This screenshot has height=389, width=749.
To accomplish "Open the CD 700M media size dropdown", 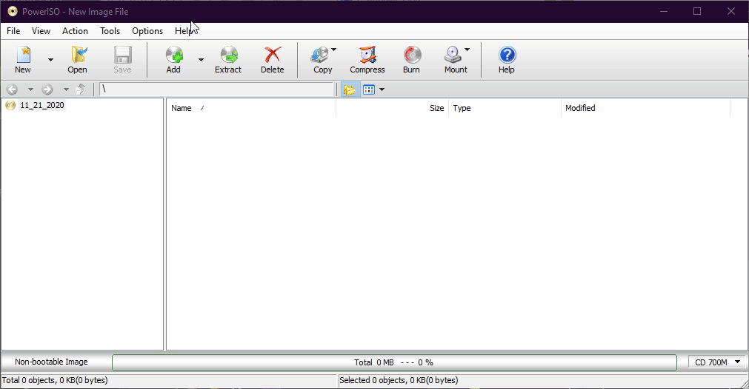I will point(718,362).
